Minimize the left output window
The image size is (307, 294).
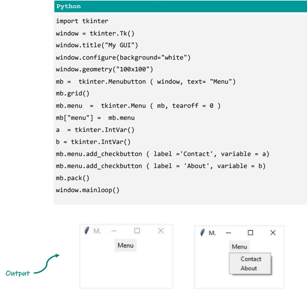114,231
